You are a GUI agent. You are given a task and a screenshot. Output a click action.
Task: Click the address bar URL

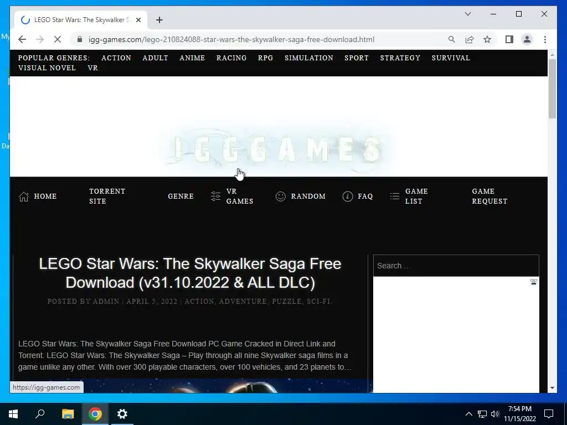(231, 39)
